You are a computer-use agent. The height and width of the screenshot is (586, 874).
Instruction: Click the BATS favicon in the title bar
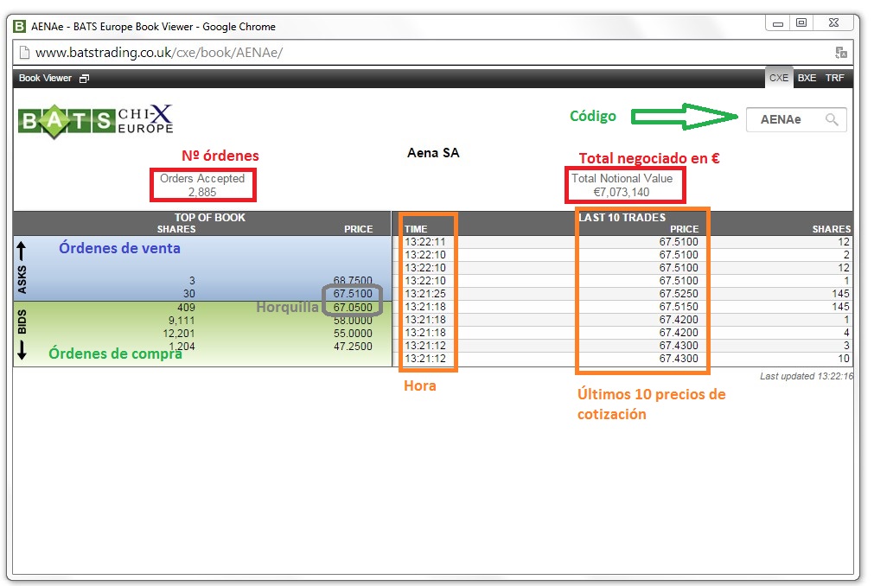20,26
